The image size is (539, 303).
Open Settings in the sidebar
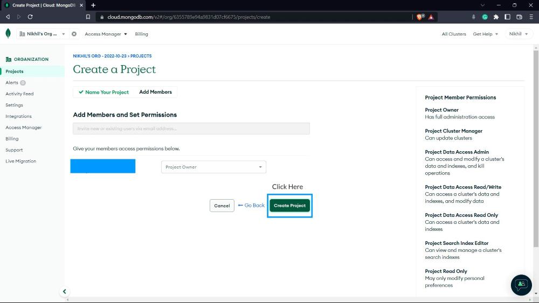point(14,105)
